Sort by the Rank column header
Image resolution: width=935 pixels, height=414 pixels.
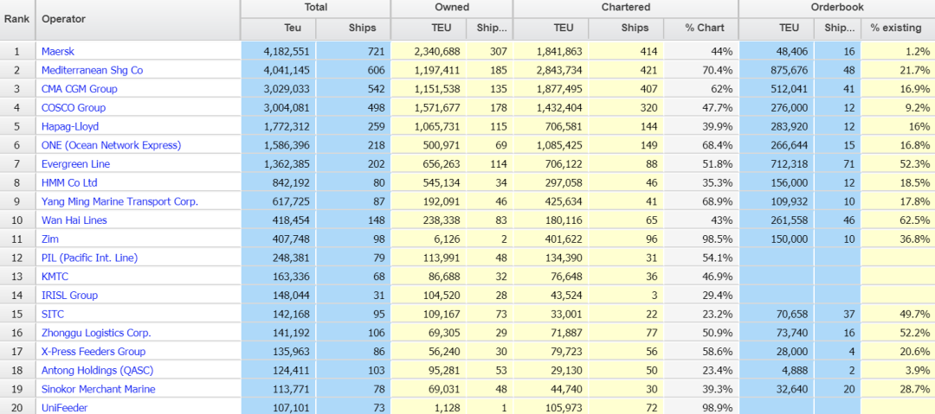[17, 19]
